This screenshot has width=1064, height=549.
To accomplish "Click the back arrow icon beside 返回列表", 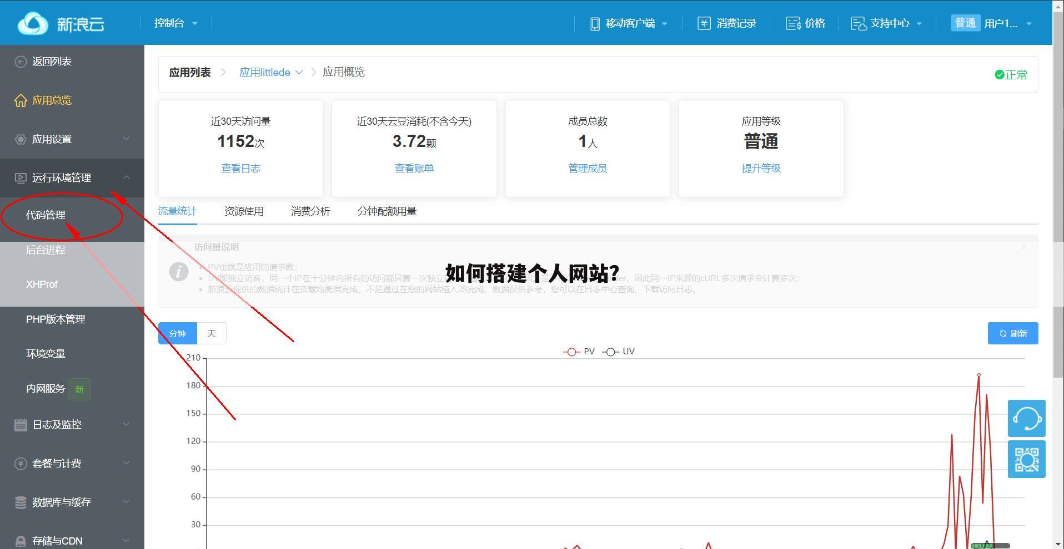I will click(x=21, y=62).
